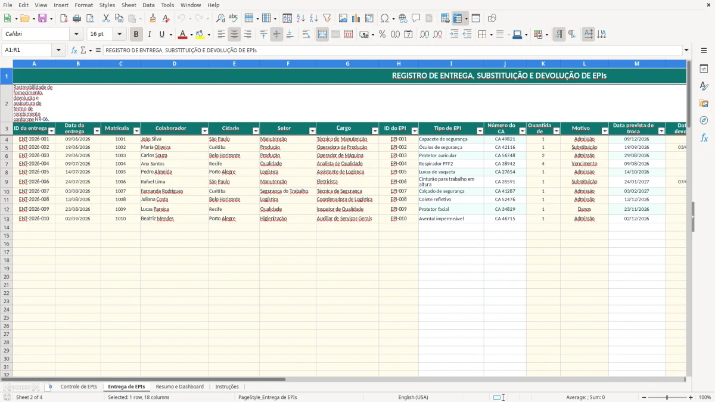Viewport: 715px width, 402px height.
Task: Open Motivo column filter dropdown
Action: [605, 131]
